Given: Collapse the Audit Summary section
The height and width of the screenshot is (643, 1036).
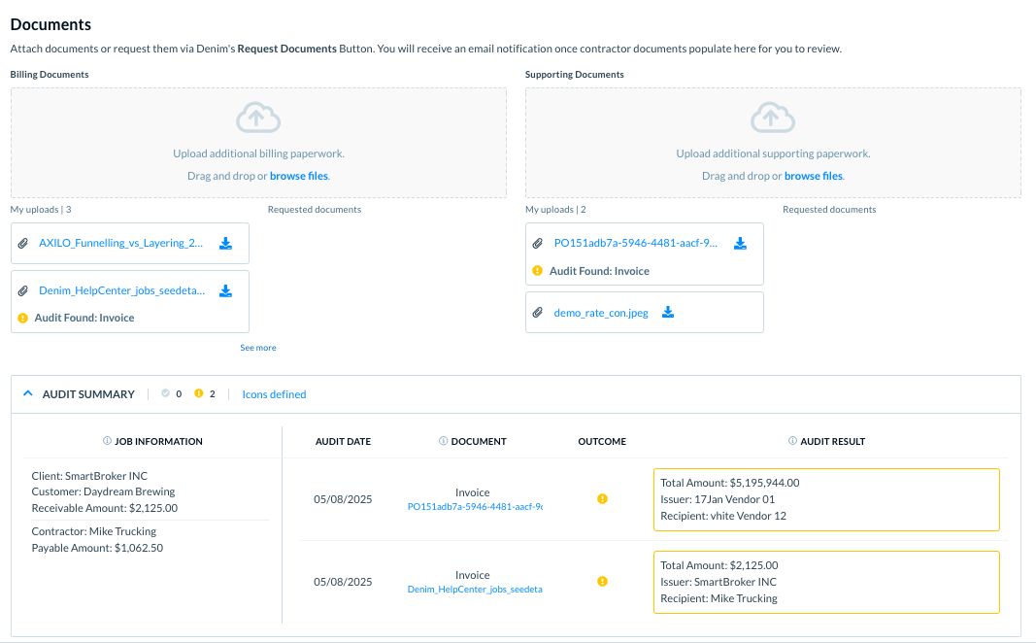Looking at the screenshot, I should [28, 394].
